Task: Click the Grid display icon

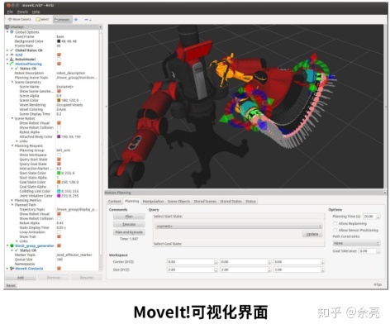Action: pos(12,55)
